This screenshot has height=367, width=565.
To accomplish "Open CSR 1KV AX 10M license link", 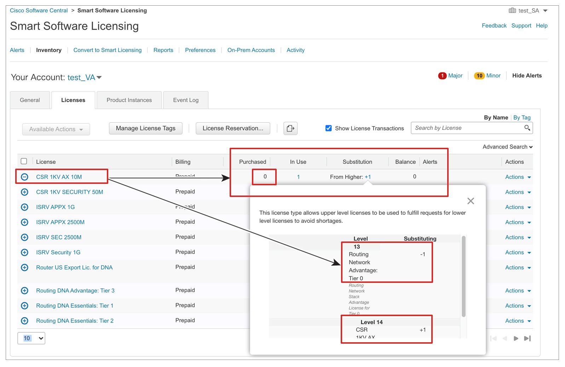I will click(59, 177).
